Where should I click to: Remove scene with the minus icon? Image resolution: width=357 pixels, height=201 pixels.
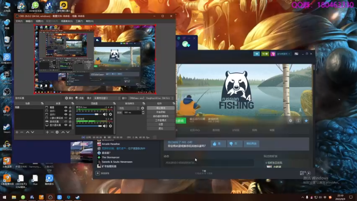coord(22,132)
